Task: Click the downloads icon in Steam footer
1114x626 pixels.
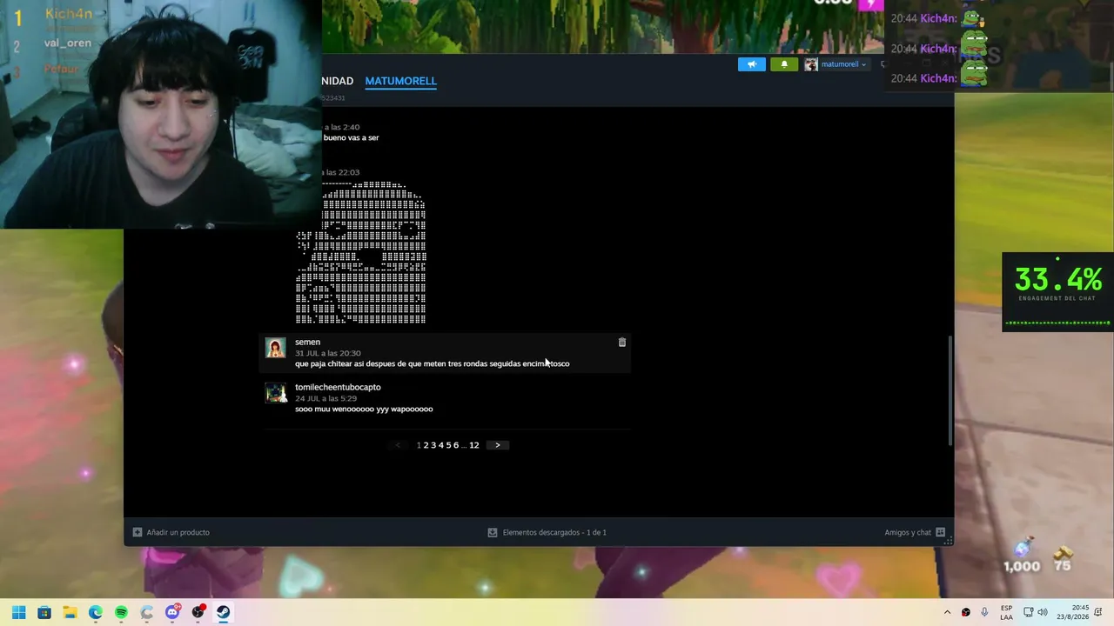Action: [x=493, y=532]
